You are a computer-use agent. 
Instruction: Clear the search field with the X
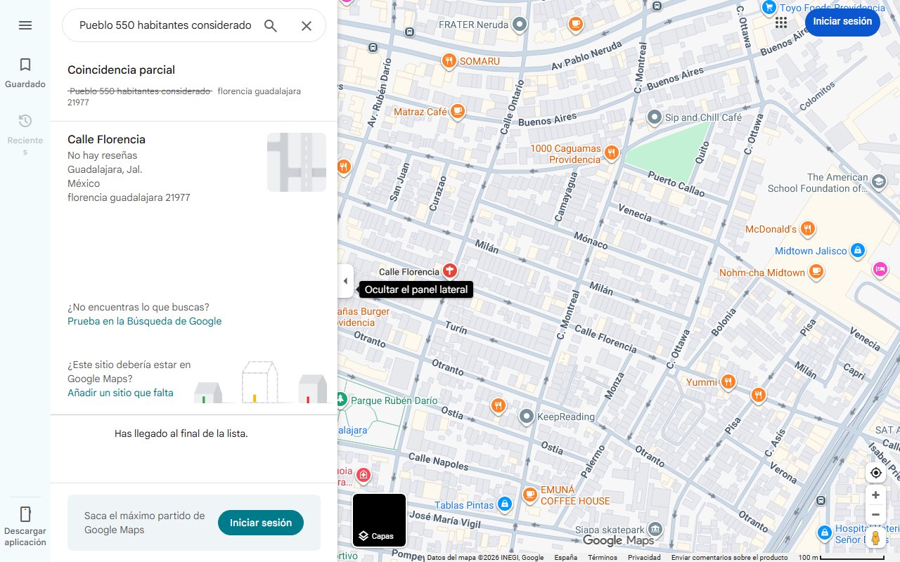tap(307, 25)
